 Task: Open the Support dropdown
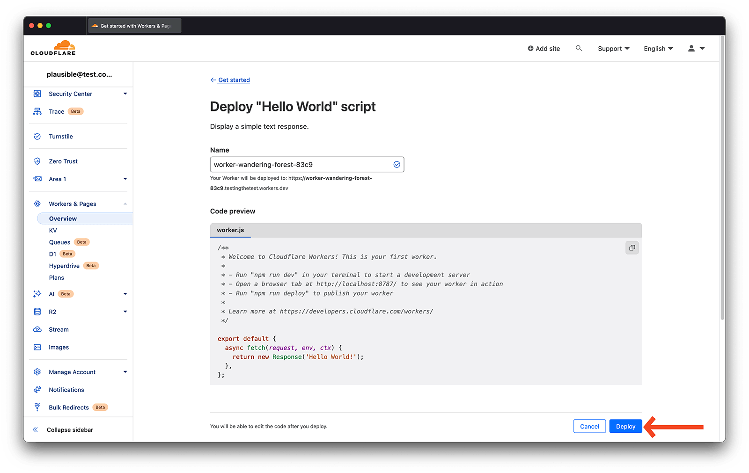(x=614, y=48)
